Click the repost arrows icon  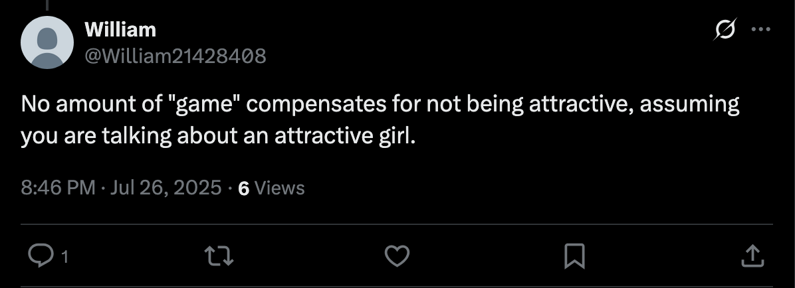coord(217,255)
